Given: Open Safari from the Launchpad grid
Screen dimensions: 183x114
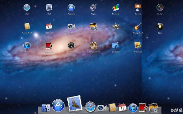Looking at the screenshot, I should (27, 7).
